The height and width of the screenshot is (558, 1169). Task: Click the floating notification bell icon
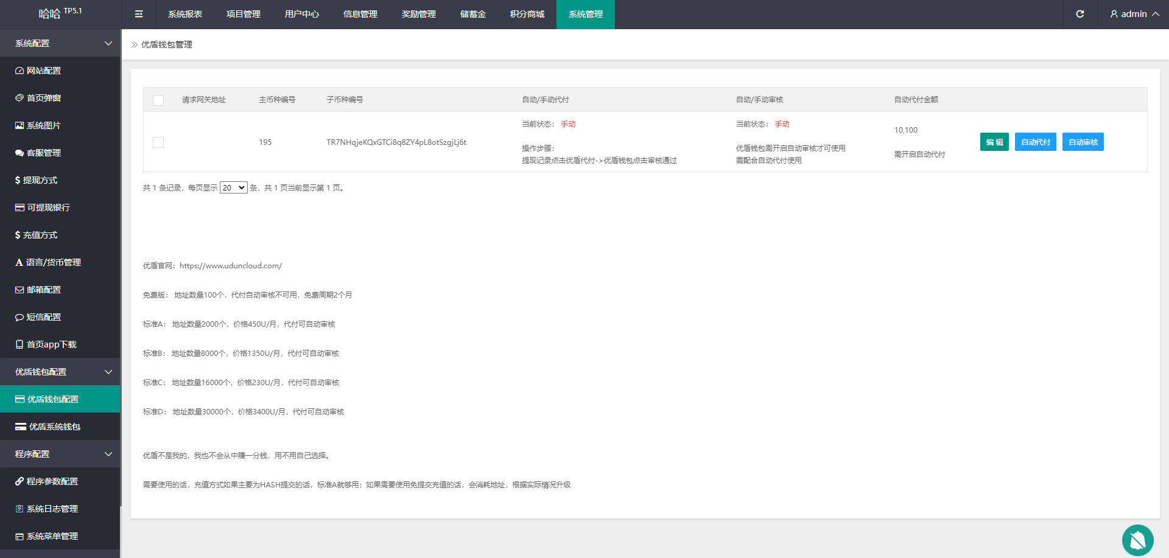click(1137, 540)
